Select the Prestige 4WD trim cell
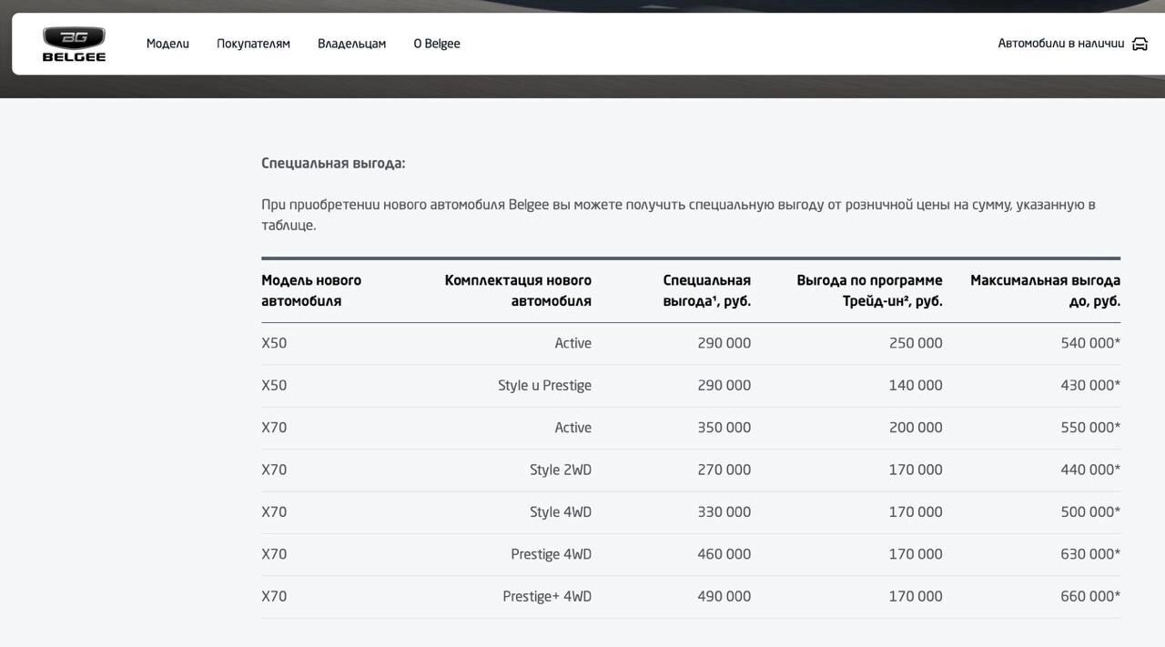This screenshot has width=1165, height=647. [551, 554]
